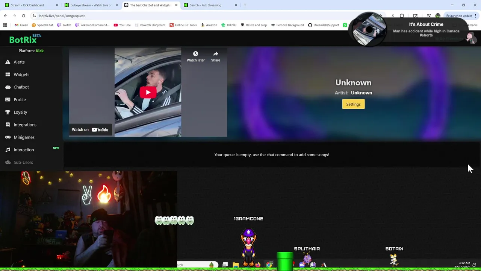Open the Remove Background bookmark
The image size is (481, 271).
point(287,25)
